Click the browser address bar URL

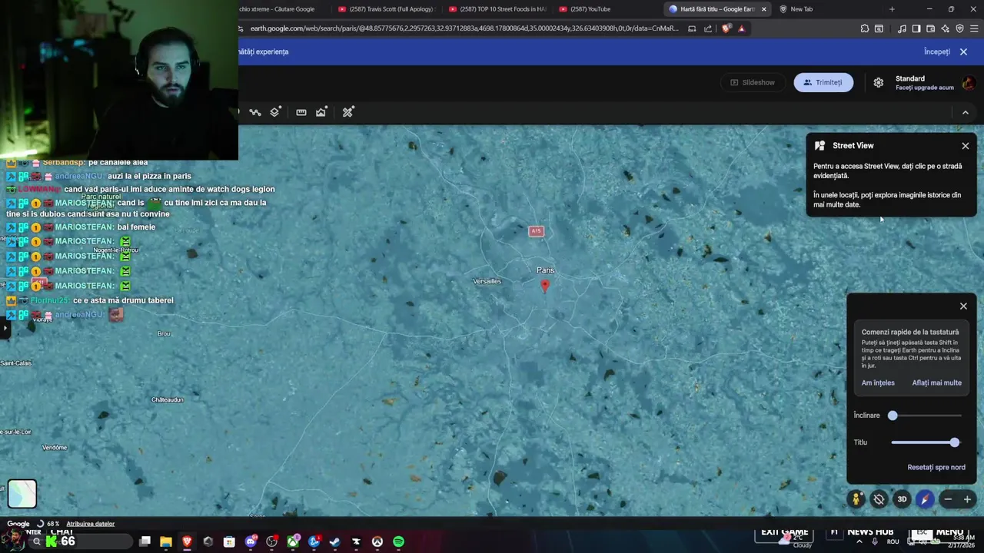click(464, 28)
